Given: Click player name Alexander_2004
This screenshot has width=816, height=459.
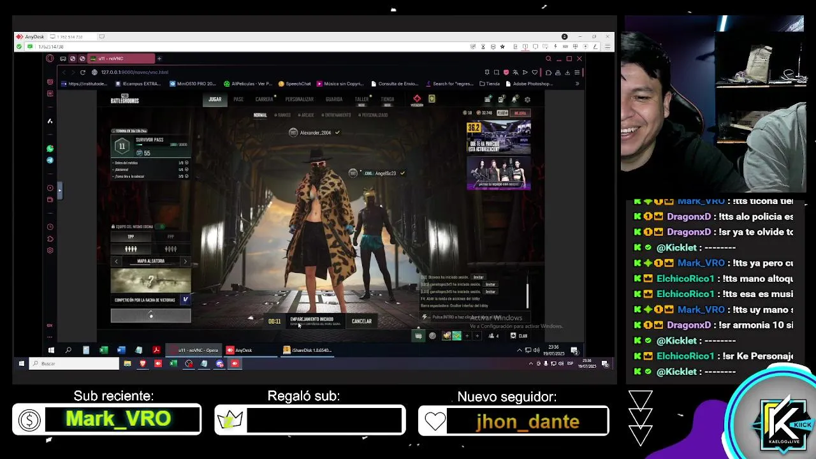Looking at the screenshot, I should (x=316, y=133).
